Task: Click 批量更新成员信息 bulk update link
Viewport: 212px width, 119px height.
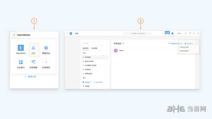Action: coord(175,44)
